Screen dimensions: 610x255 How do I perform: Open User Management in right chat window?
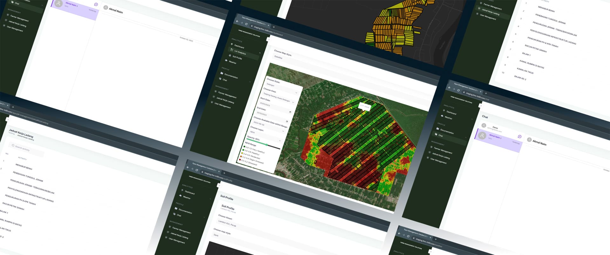pos(438,161)
